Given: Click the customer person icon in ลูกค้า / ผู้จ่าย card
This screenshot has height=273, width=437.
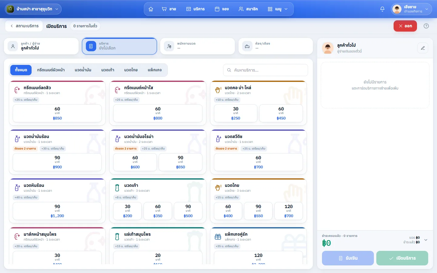Looking at the screenshot, I should click(13, 46).
